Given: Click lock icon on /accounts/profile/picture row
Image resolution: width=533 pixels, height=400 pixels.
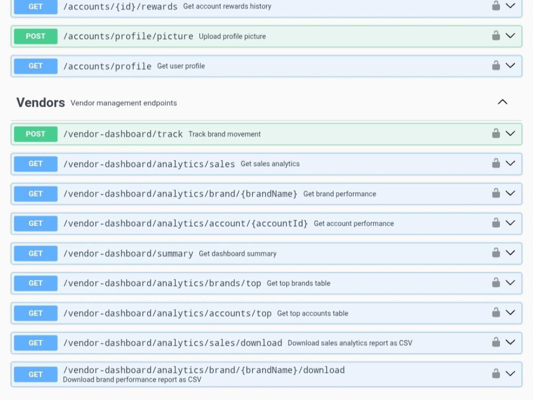Looking at the screenshot, I should pyautogui.click(x=496, y=35).
